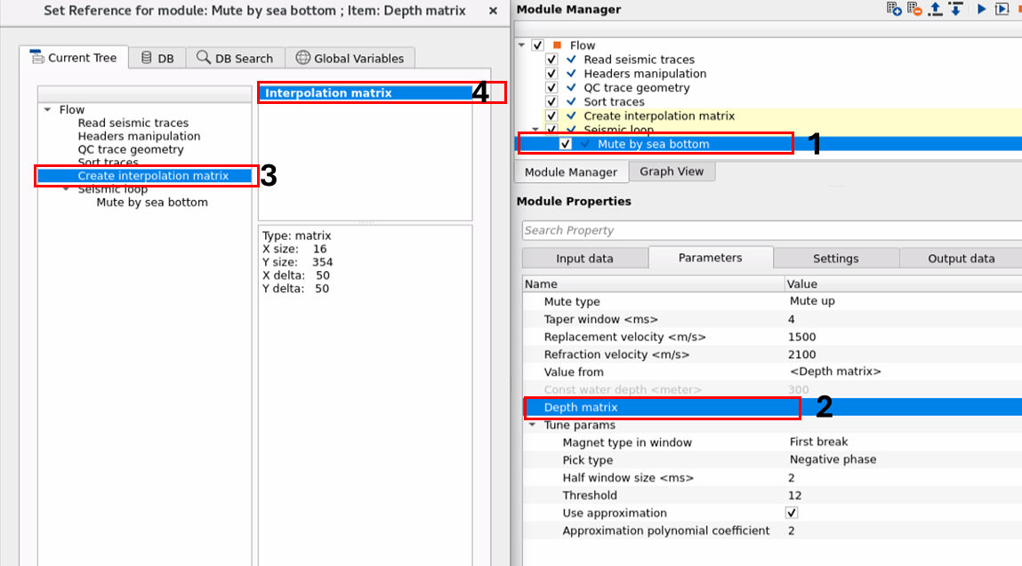Click the orange square icon beside Flow
The image size is (1022, 566).
coord(557,45)
